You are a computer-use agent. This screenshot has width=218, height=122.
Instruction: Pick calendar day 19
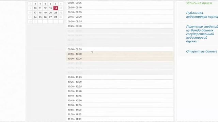[45, 13]
